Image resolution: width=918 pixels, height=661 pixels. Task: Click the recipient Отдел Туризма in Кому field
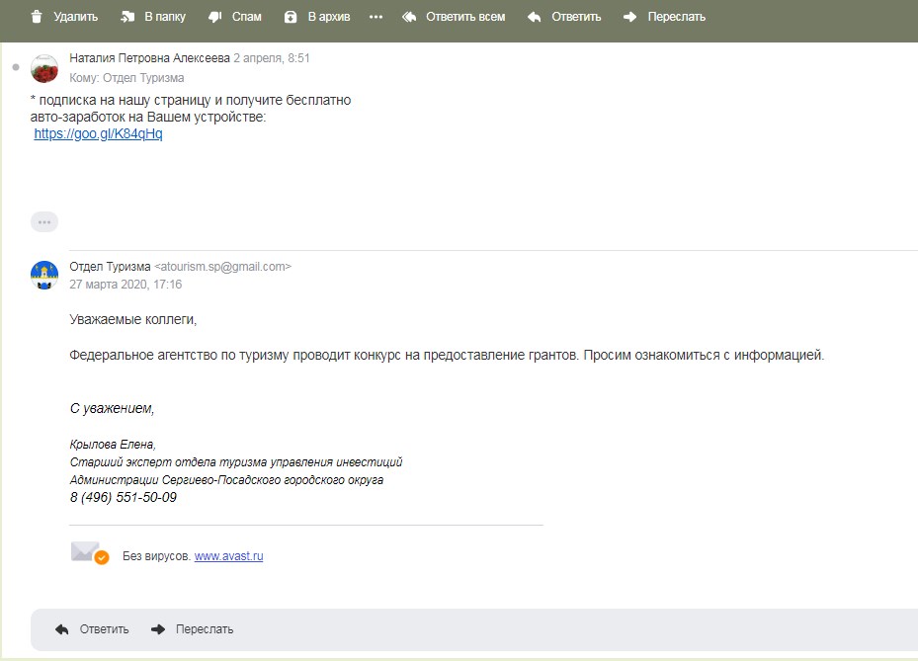point(143,78)
